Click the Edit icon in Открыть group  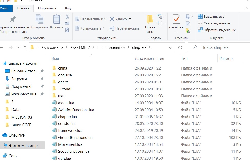[188, 23]
